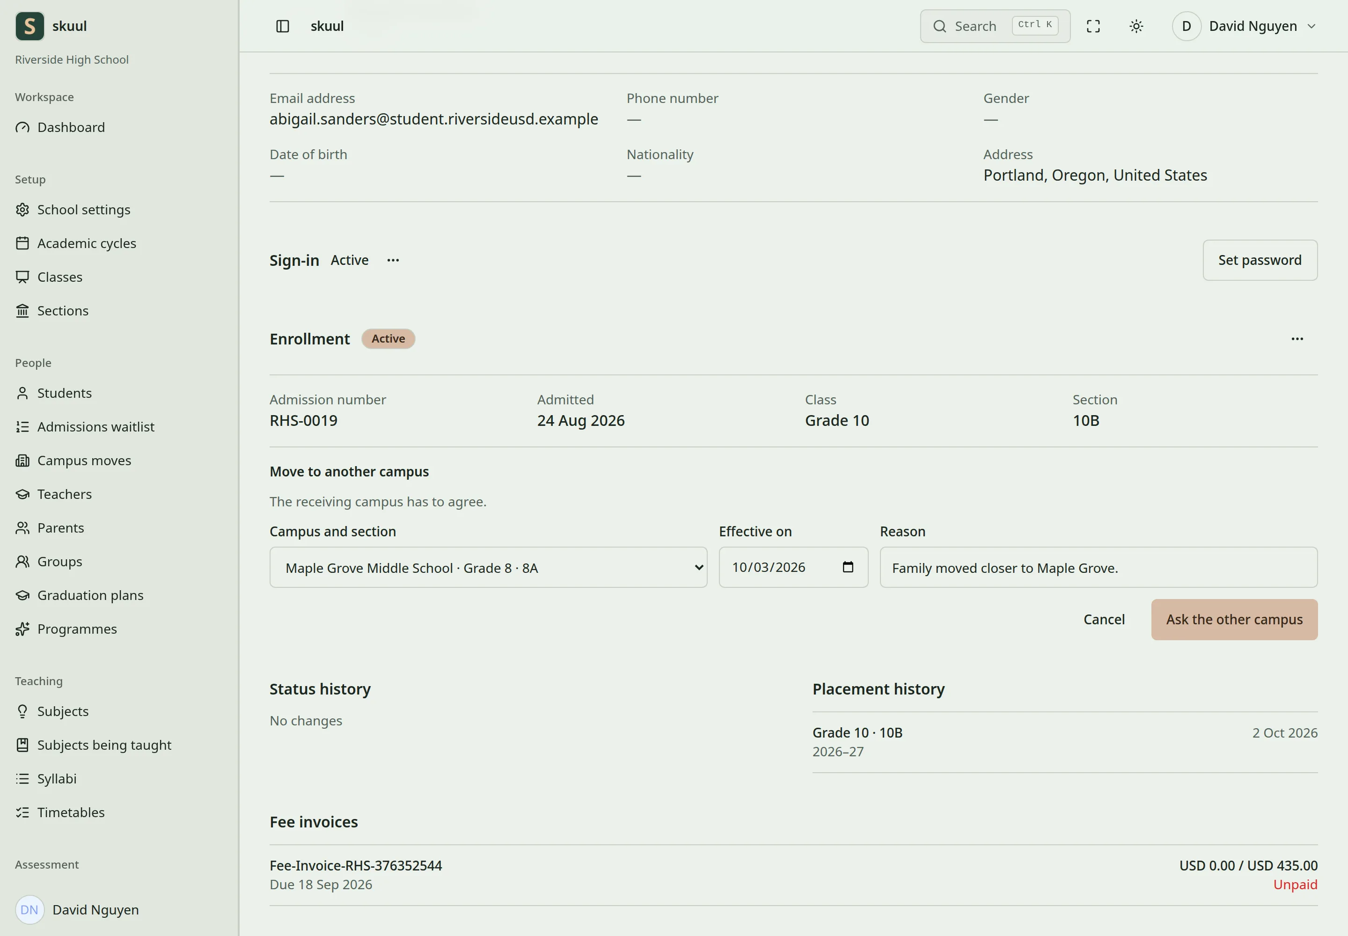
Task: Toggle the sidebar panel icon
Action: (283, 26)
